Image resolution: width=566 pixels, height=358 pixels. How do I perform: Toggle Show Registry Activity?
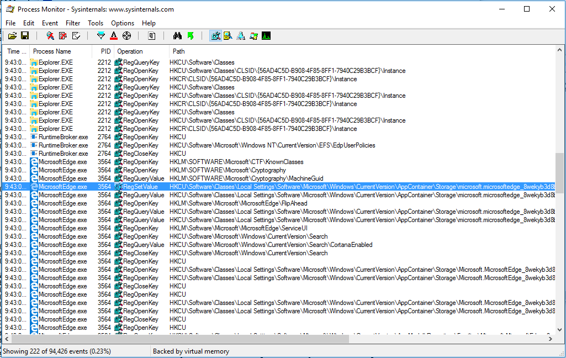215,36
